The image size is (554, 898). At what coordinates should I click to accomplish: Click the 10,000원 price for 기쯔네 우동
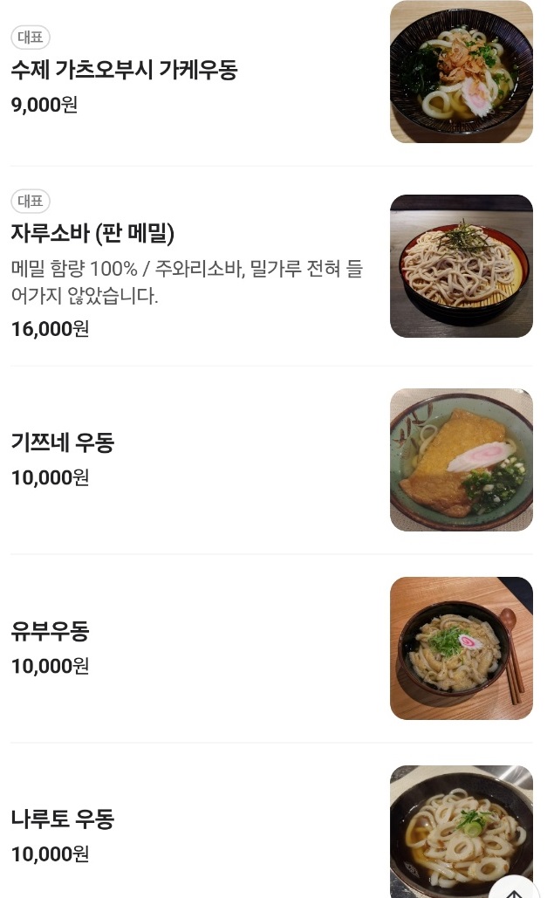coord(49,477)
